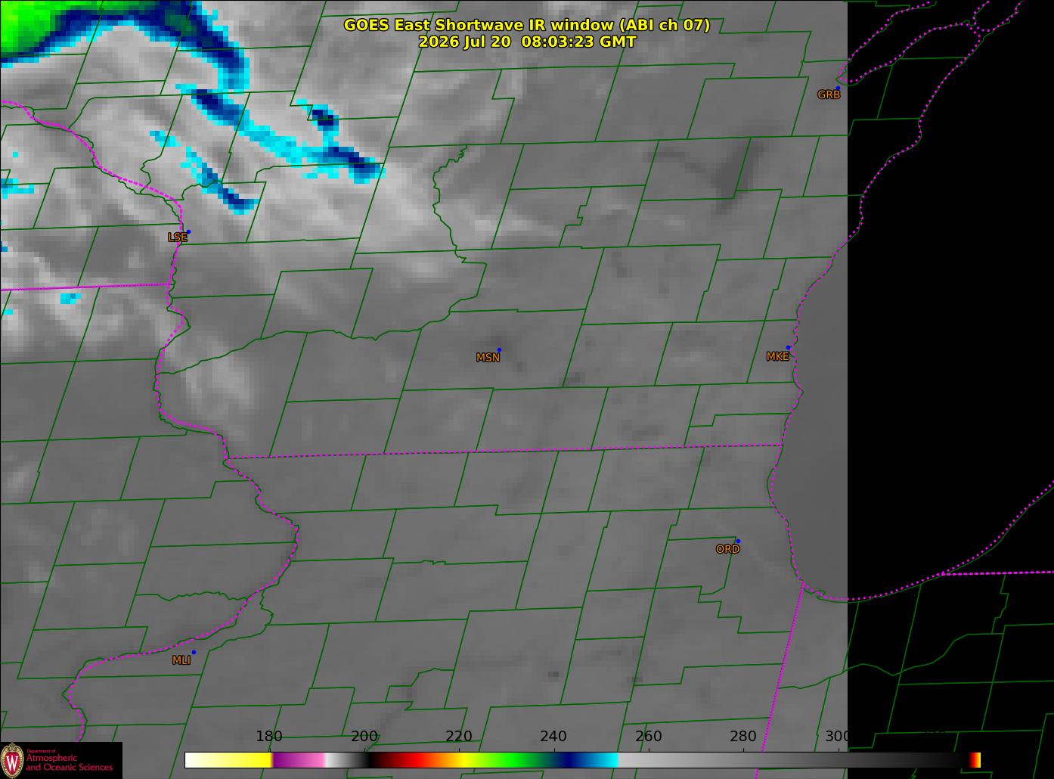Screen dimensions: 1054x779
Task: Pick the red section of the color bar
Action: pos(412,759)
